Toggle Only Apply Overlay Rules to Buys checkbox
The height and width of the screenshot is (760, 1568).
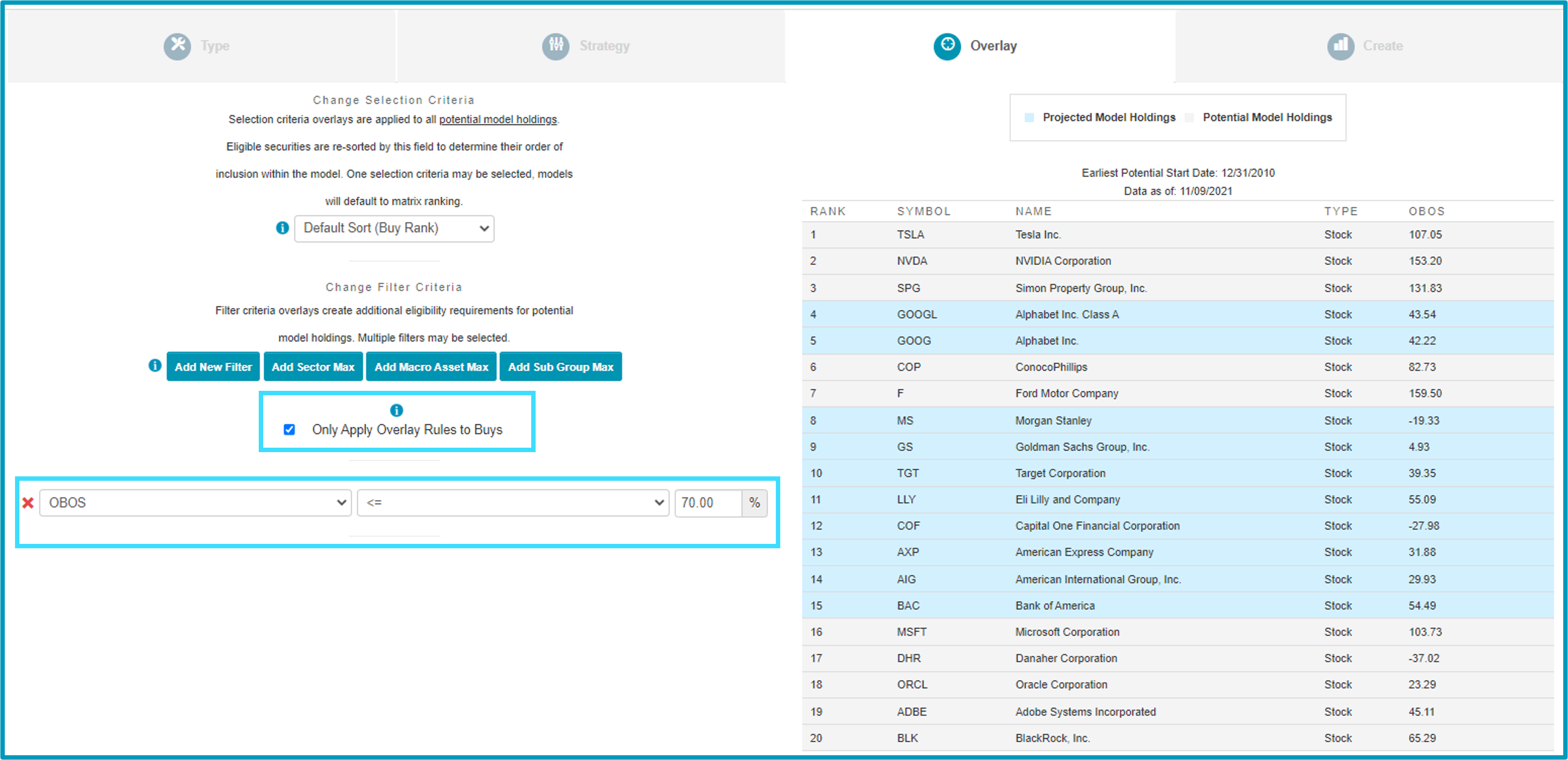[290, 430]
